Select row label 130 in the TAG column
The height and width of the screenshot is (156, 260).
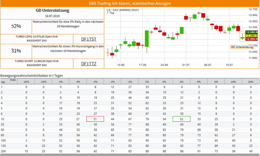point(3,146)
